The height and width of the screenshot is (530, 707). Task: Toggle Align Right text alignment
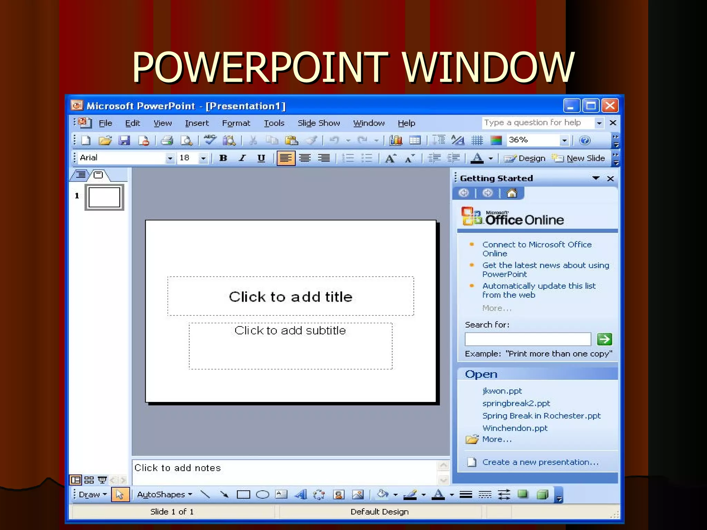click(x=324, y=158)
